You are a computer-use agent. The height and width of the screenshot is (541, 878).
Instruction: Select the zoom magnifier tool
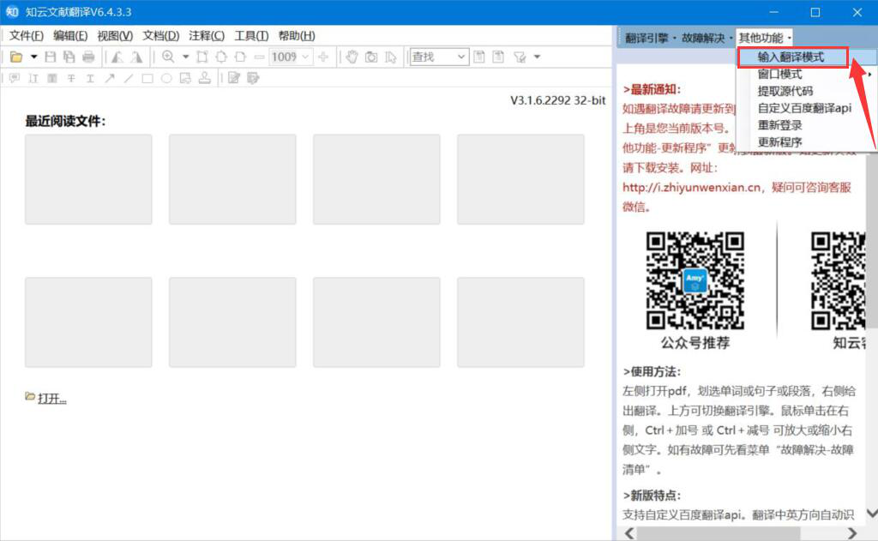pos(168,57)
